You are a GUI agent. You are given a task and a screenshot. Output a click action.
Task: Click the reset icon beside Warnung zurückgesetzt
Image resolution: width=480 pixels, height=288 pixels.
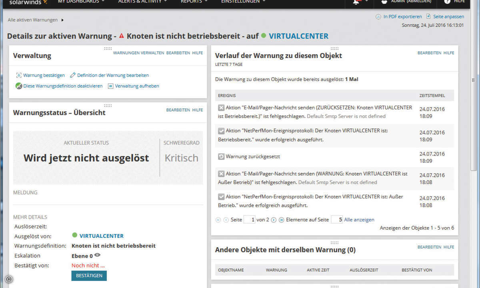[x=221, y=156]
